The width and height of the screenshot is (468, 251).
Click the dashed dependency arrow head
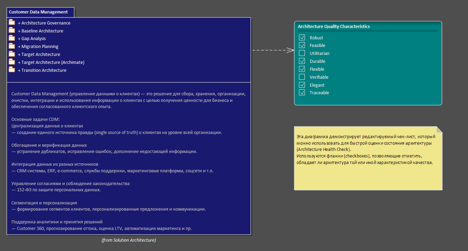(x=290, y=50)
